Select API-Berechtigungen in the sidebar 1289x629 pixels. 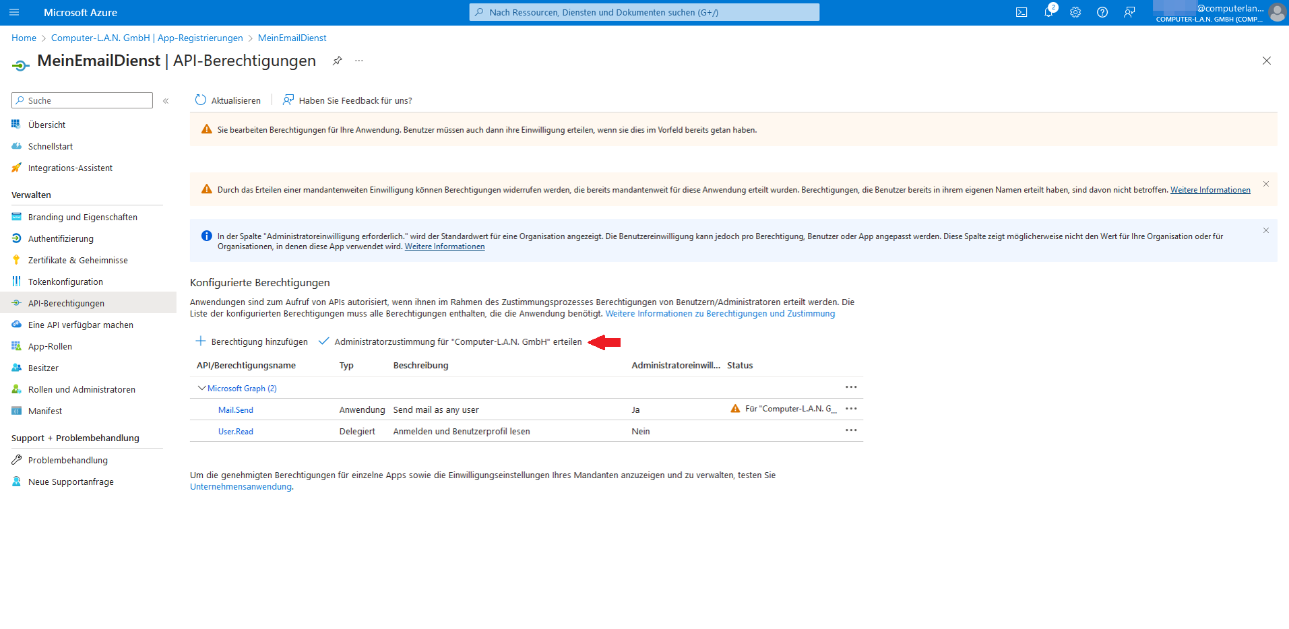pos(88,303)
